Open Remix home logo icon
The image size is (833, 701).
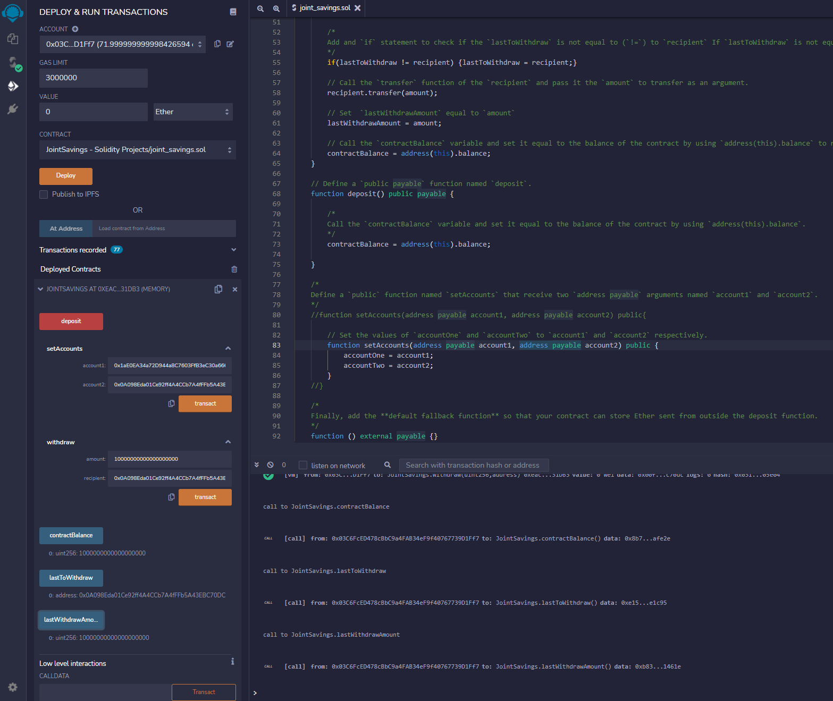pyautogui.click(x=13, y=13)
